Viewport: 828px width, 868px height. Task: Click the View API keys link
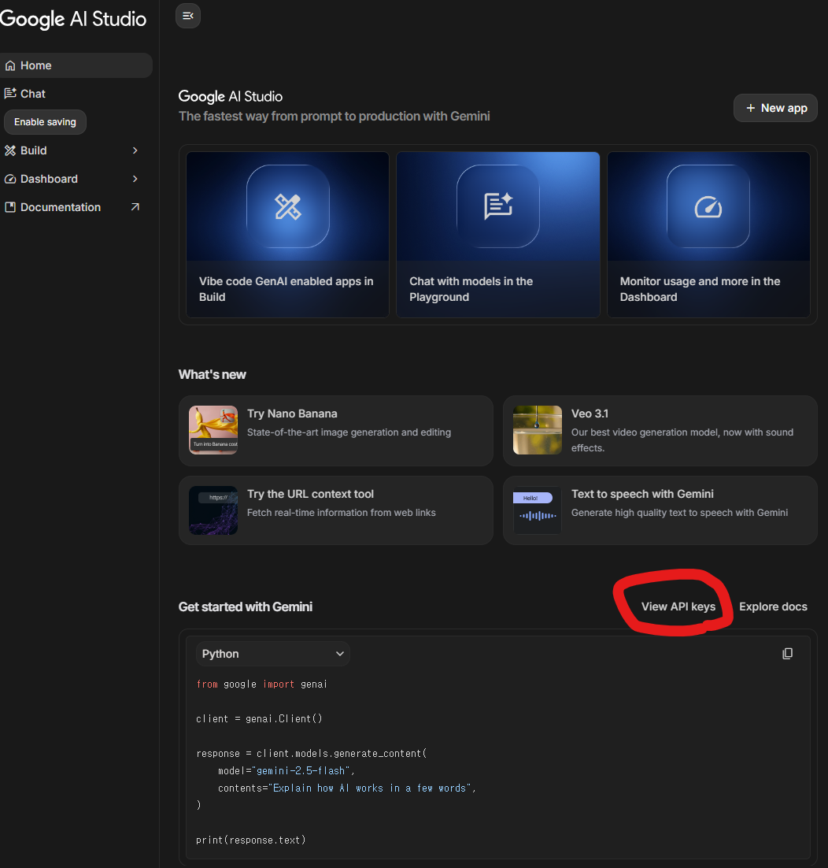(678, 606)
